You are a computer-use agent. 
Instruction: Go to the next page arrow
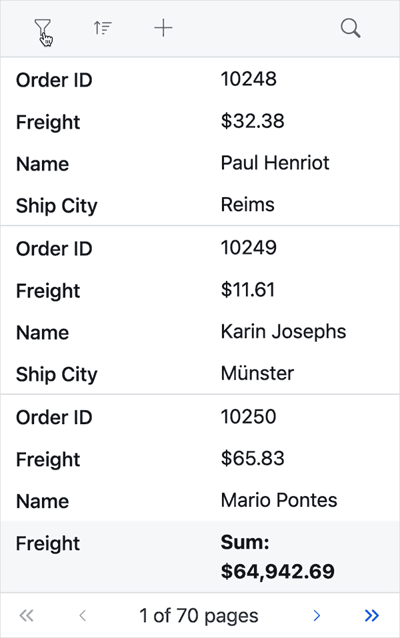click(317, 616)
